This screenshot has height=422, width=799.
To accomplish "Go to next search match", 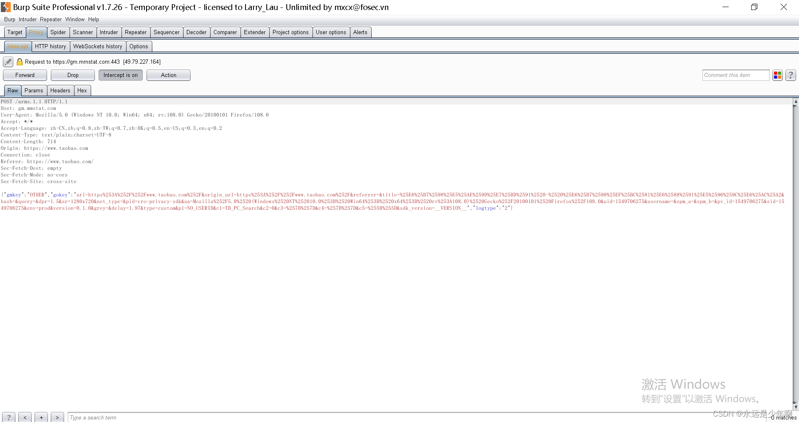I will click(57, 417).
